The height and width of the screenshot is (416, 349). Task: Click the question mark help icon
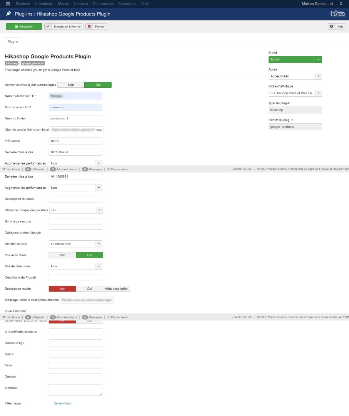click(x=332, y=27)
